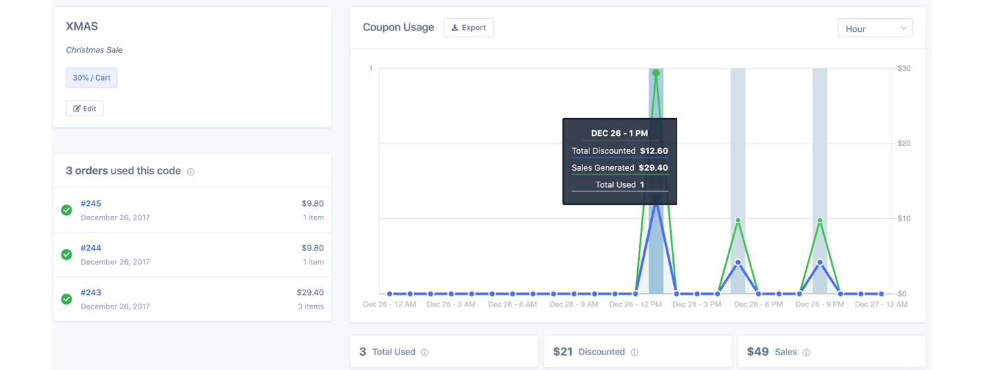Click the green checkmark icon for order #243

(66, 299)
